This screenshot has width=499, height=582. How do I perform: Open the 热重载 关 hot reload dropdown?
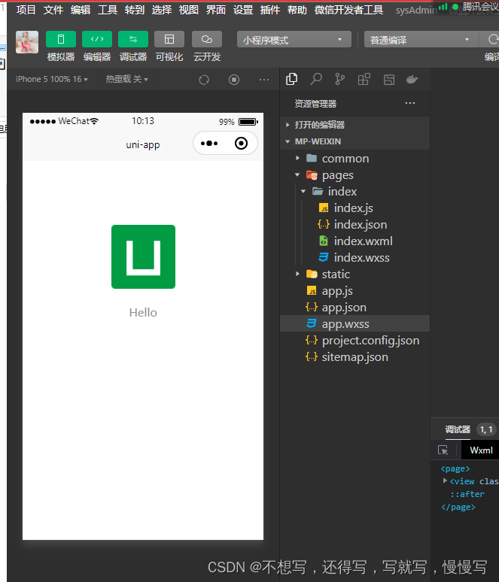[126, 79]
